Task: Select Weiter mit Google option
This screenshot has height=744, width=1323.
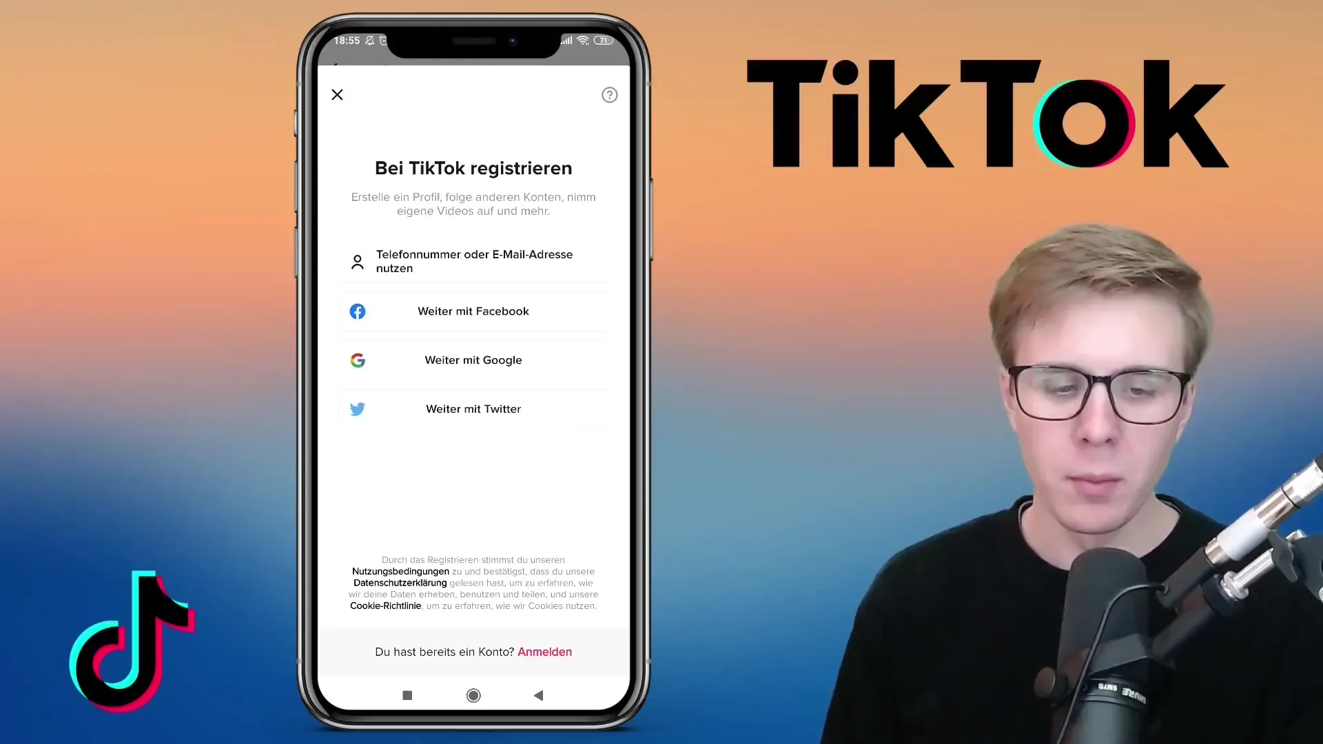Action: [x=473, y=360]
